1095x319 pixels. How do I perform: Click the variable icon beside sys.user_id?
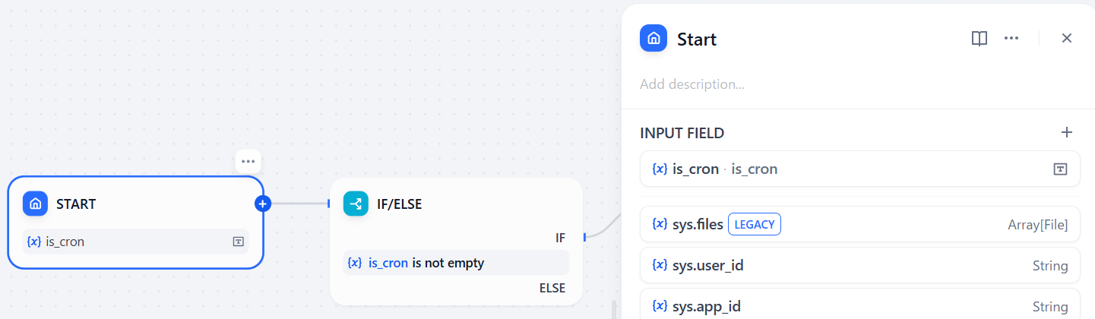click(x=660, y=266)
